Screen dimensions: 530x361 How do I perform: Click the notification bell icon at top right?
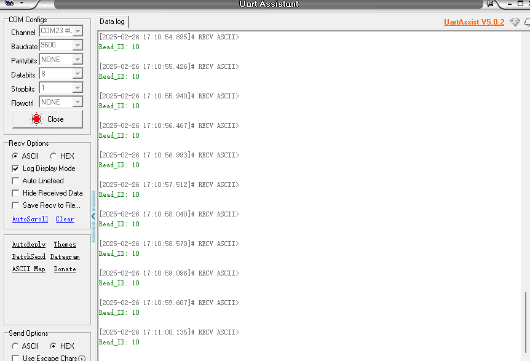pyautogui.click(x=527, y=22)
